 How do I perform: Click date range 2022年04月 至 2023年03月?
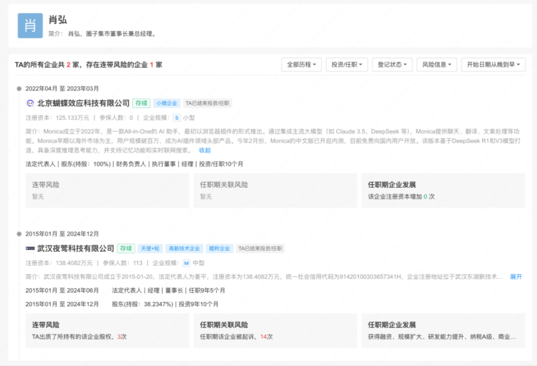(x=62, y=88)
